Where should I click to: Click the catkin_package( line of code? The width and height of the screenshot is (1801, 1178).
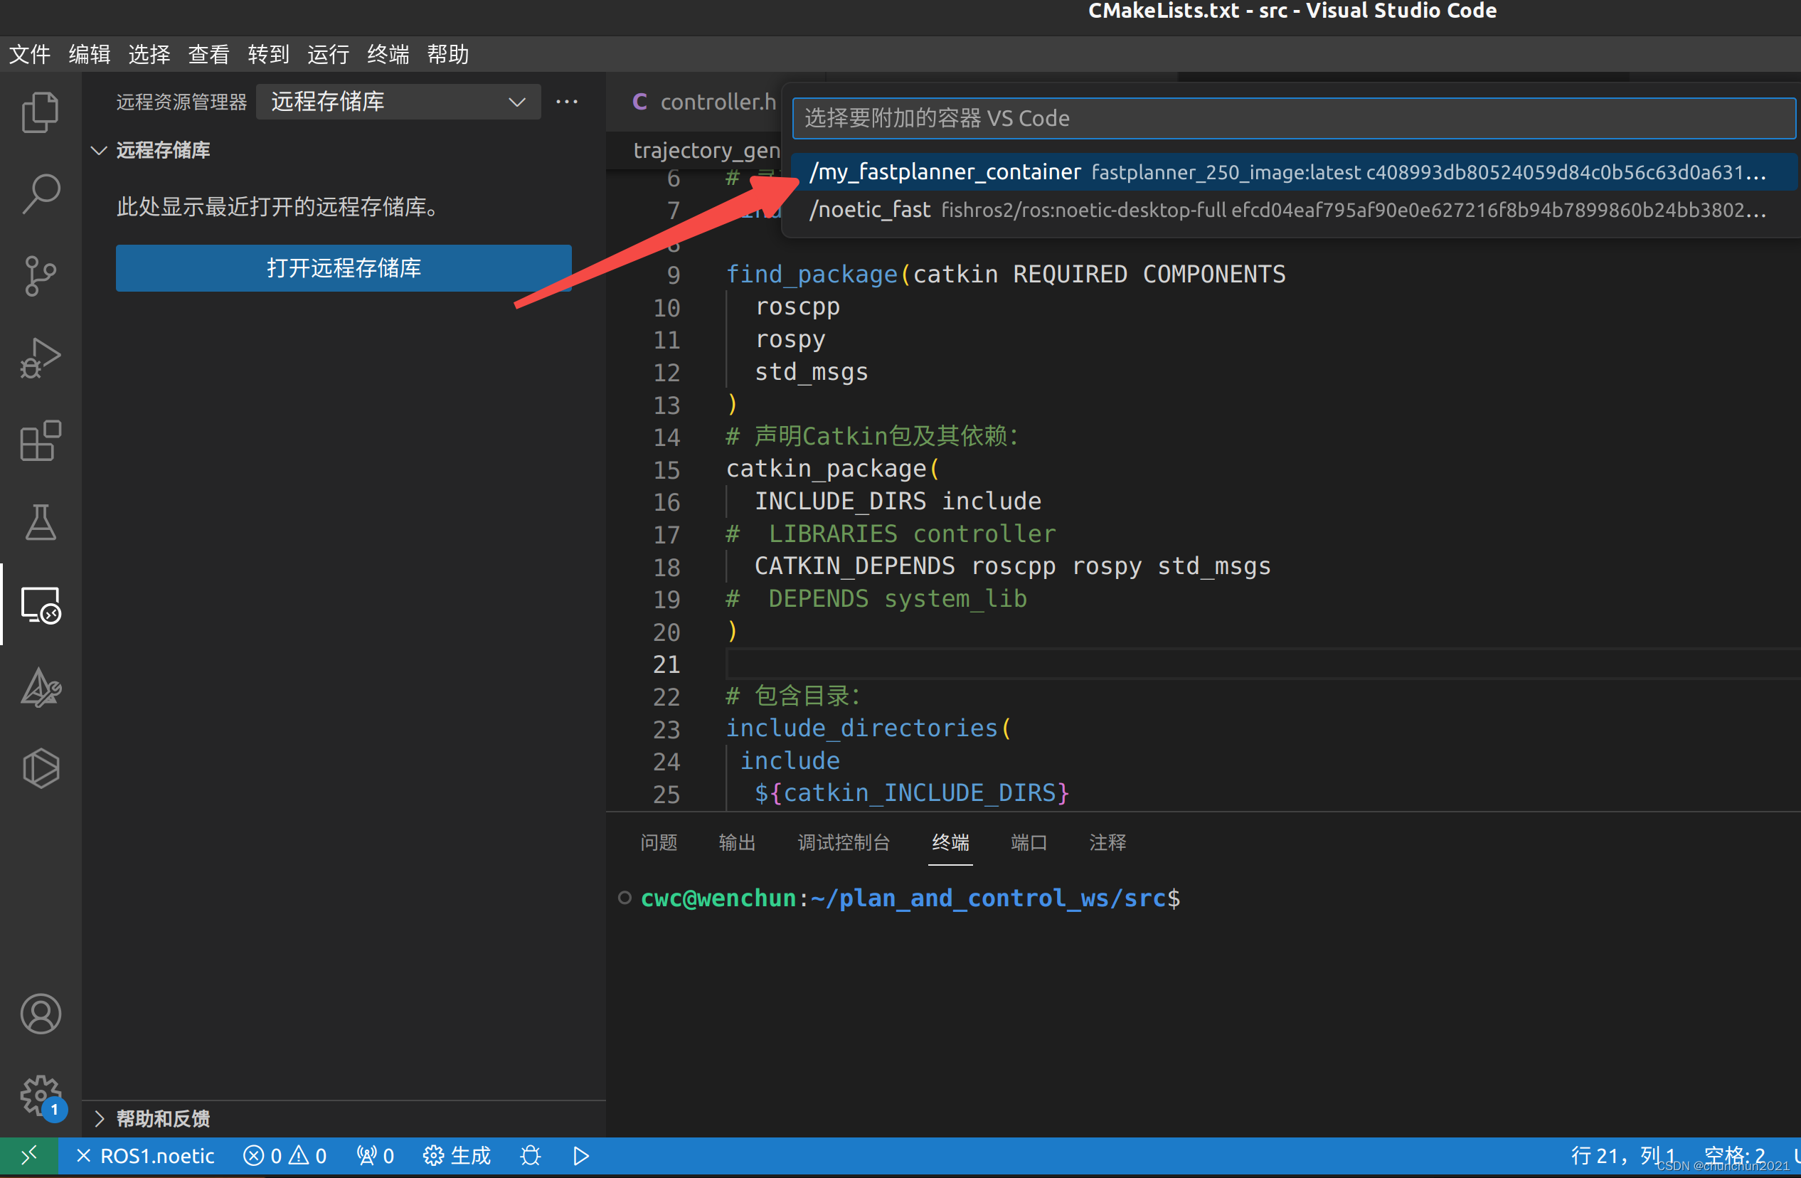(832, 468)
